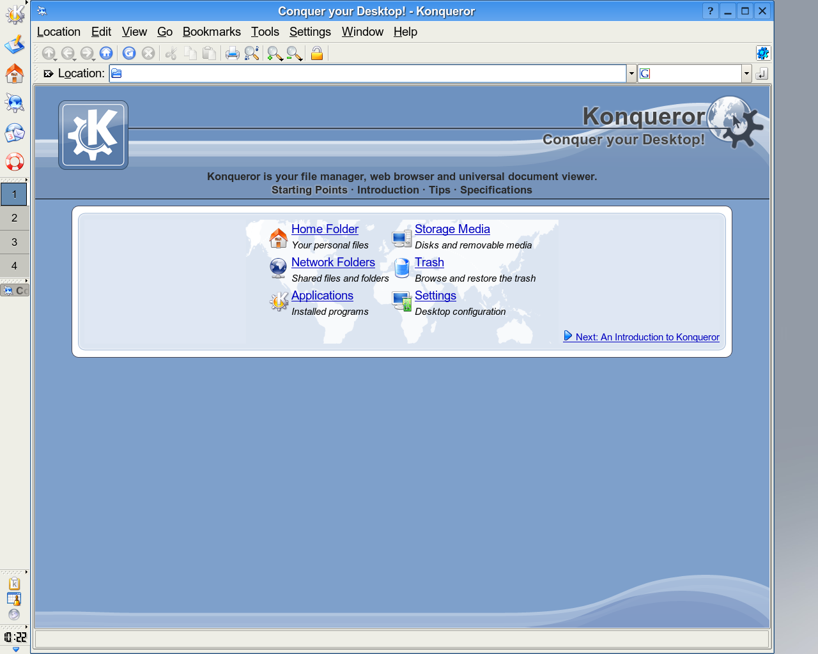Image resolution: width=818 pixels, height=654 pixels.
Task: Click the Settings monitor icon on the page
Action: tap(402, 301)
